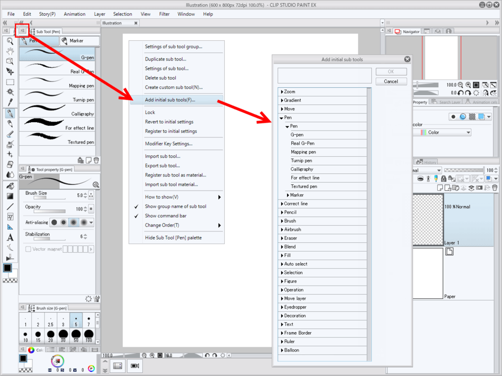502x376 pixels.
Task: Click the delete layer trash icon
Action: pyautogui.click(x=495, y=188)
